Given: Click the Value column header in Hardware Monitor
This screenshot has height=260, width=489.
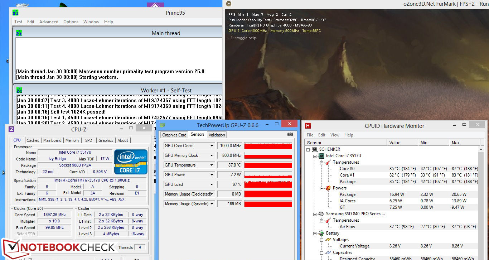Looking at the screenshot, I should (x=402, y=143).
